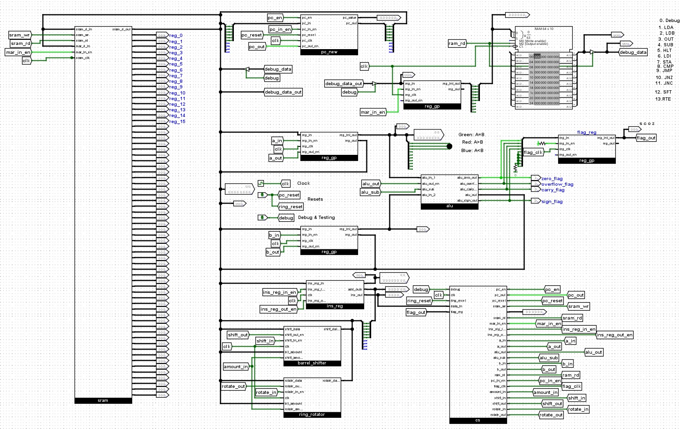
Task: Click the reg_15 output label
Action: pyautogui.click(x=177, y=122)
